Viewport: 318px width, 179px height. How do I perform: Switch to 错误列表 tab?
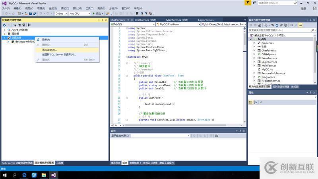click(x=115, y=163)
